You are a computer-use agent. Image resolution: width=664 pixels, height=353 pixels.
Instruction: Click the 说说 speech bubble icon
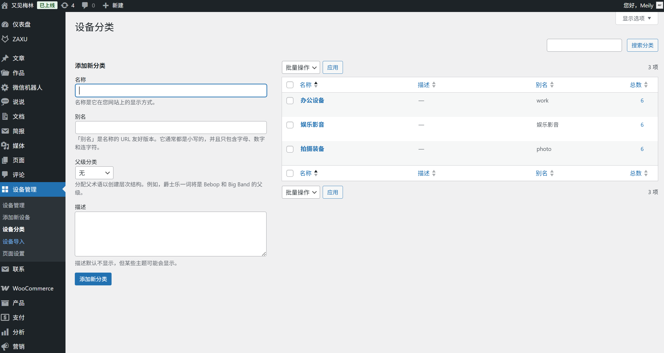coord(5,102)
